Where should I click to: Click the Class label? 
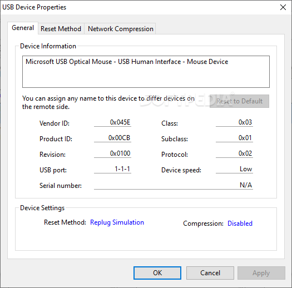coord(170,123)
